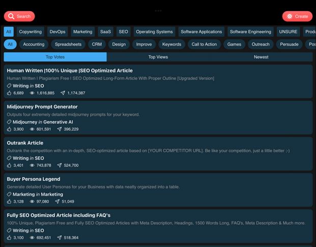Click 'Outputs four extremely detailed midjourney prompts' description
Image resolution: width=316 pixels, height=247 pixels.
(73, 115)
